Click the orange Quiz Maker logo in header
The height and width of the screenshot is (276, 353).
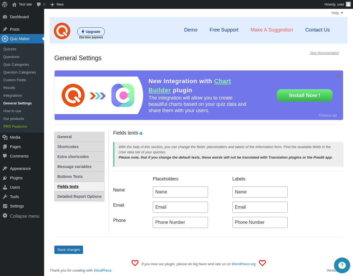tap(62, 31)
